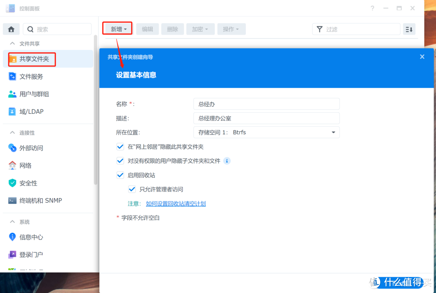Open the 文件服务 settings in the sidebar
Image resolution: width=436 pixels, height=293 pixels.
coord(35,76)
